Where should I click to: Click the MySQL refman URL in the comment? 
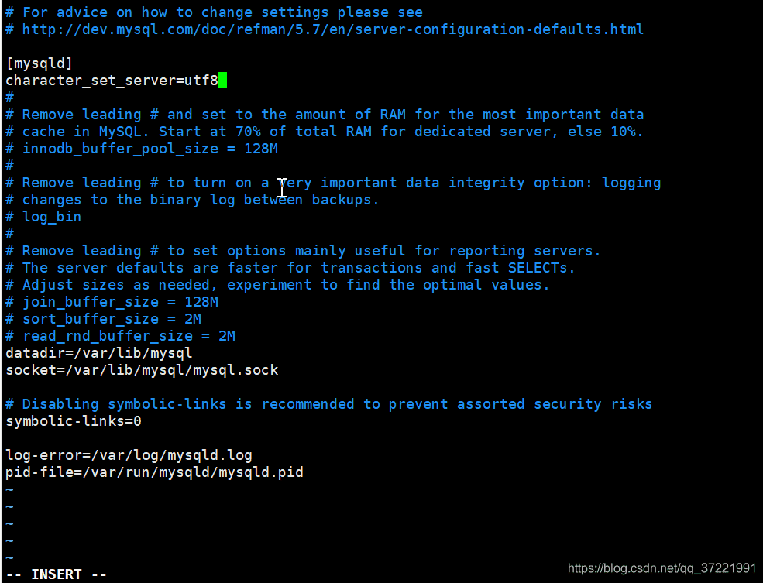click(333, 29)
